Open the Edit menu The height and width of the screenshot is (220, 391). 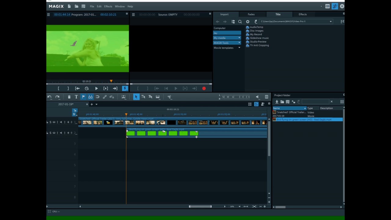pos(99,6)
